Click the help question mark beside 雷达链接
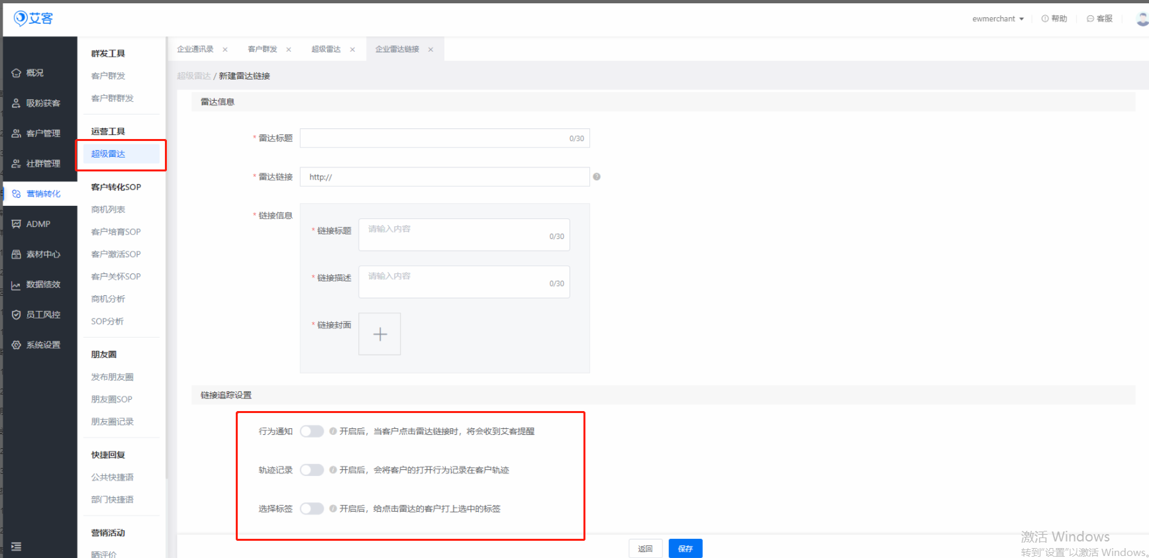 [x=597, y=177]
